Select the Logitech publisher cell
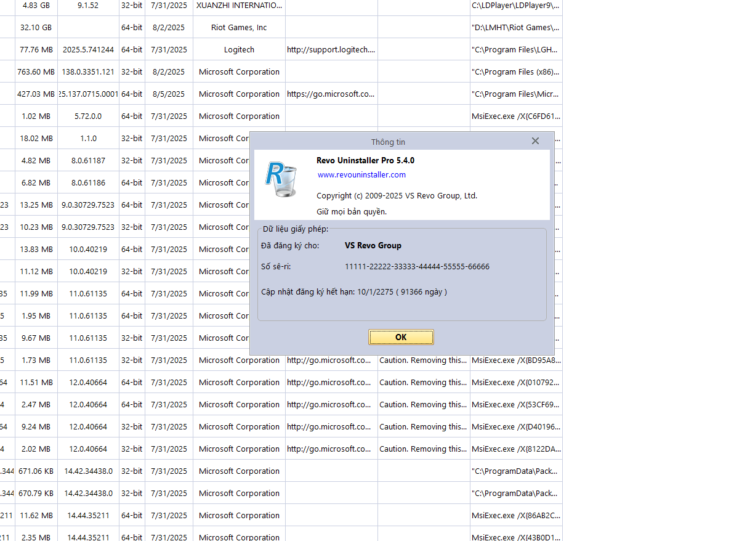 click(239, 50)
